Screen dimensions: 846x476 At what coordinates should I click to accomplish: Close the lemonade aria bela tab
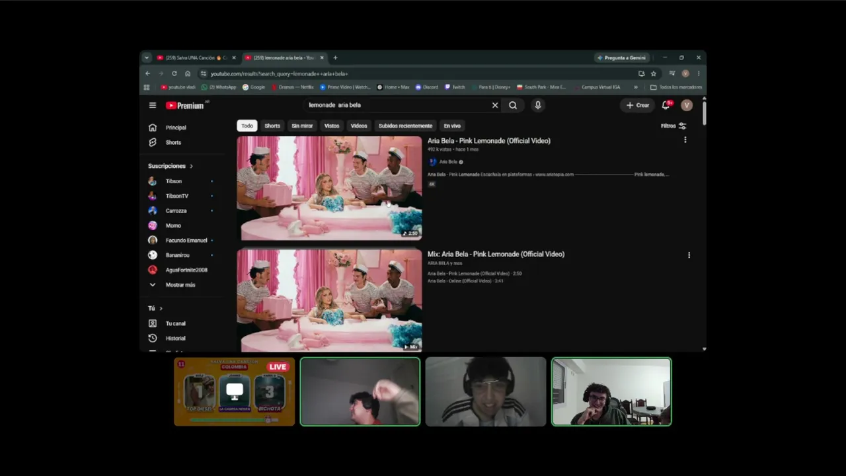tap(322, 58)
